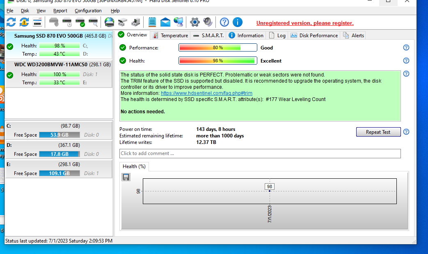Click WDC disk health 100% bar
Viewport: 428px width, 254px height.
pos(59,74)
